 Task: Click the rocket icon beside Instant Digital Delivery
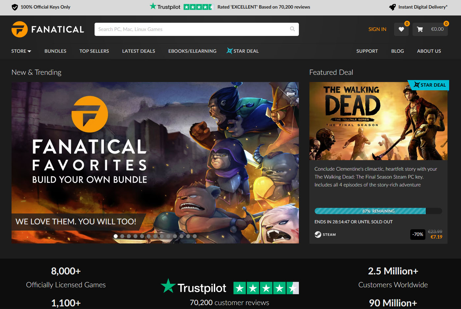click(x=392, y=7)
